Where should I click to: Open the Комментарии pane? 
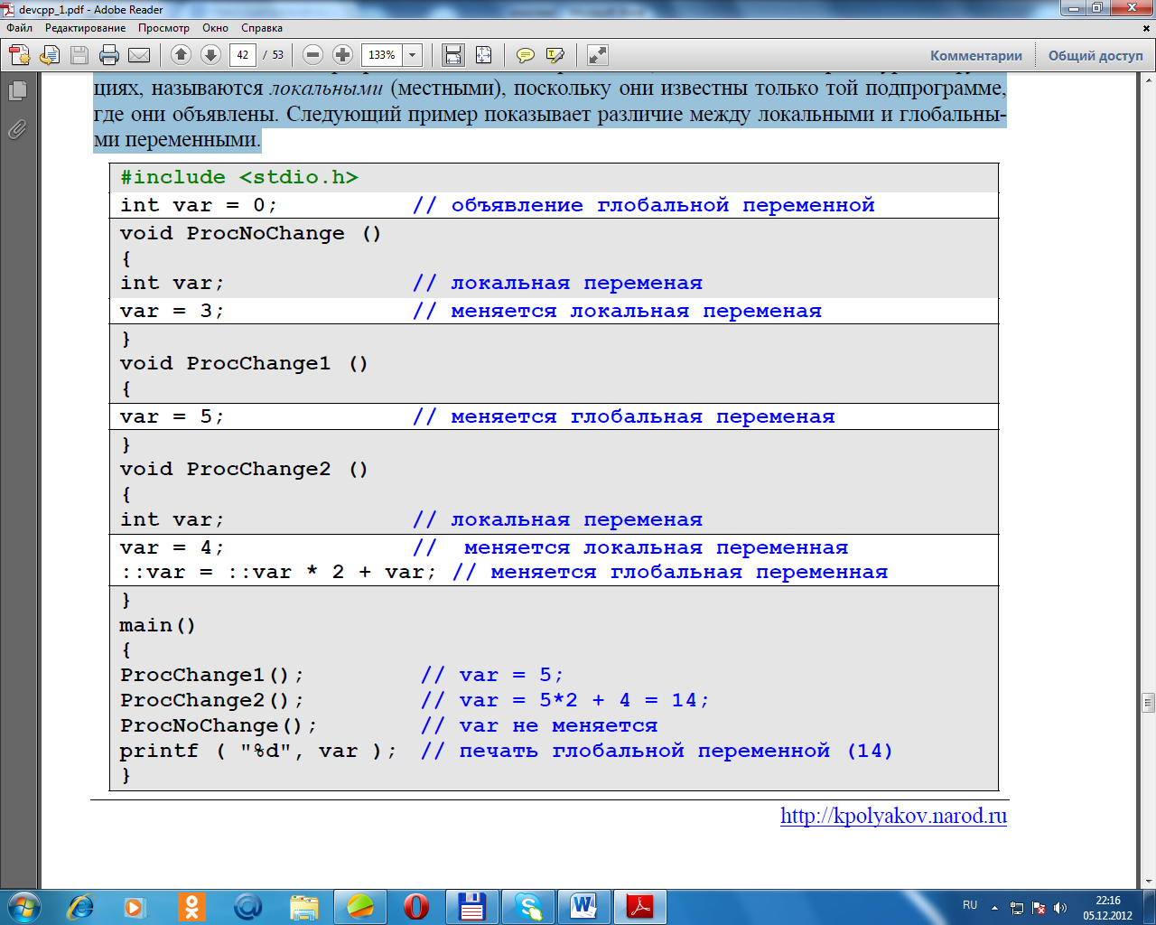[x=975, y=56]
